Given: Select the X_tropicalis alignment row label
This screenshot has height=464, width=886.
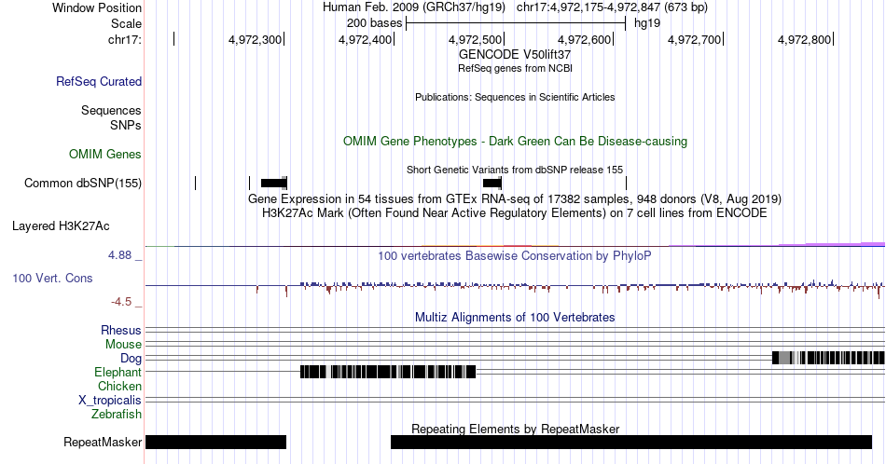Looking at the screenshot, I should coord(110,401).
